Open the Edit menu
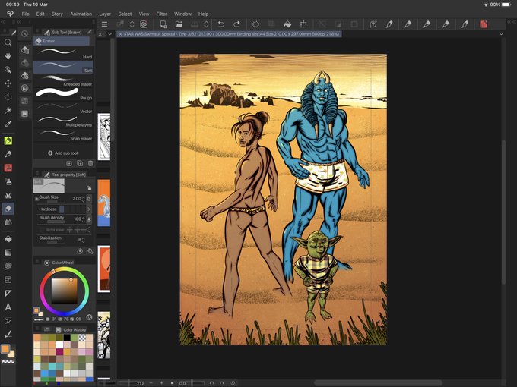The image size is (517, 387). click(x=40, y=14)
